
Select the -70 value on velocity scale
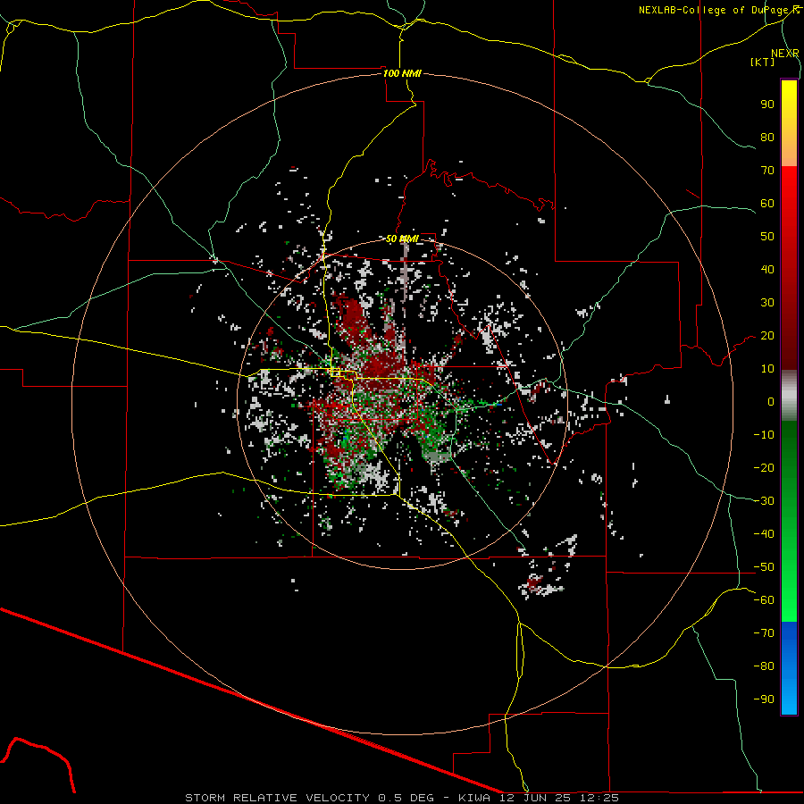(x=764, y=633)
